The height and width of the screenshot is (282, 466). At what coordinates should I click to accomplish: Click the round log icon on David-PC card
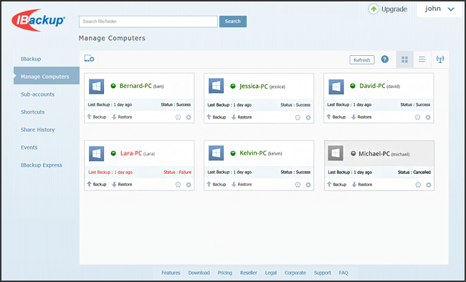pyautogui.click(x=417, y=117)
